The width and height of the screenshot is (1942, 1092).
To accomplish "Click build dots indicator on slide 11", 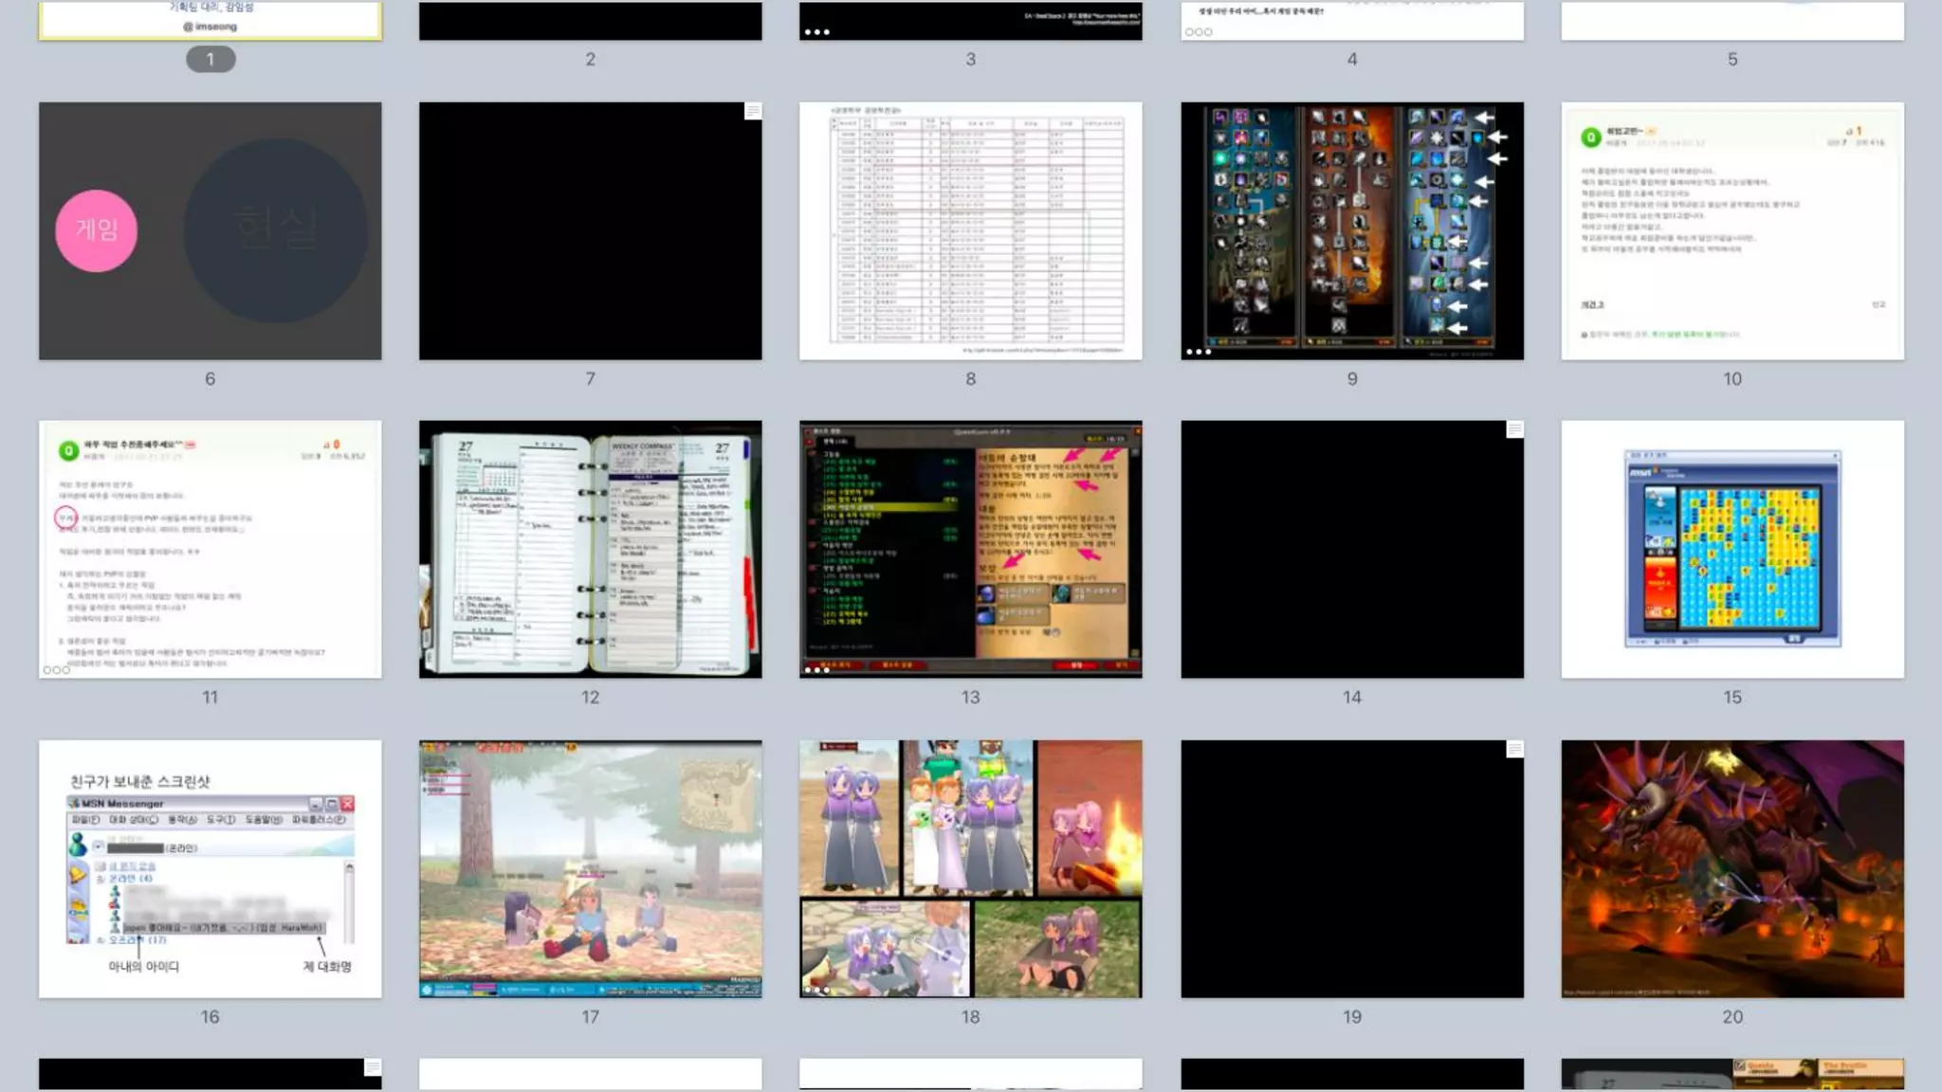I will click(x=56, y=670).
